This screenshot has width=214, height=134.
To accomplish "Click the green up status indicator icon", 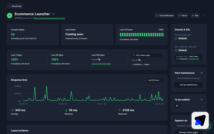I will click(10, 16).
